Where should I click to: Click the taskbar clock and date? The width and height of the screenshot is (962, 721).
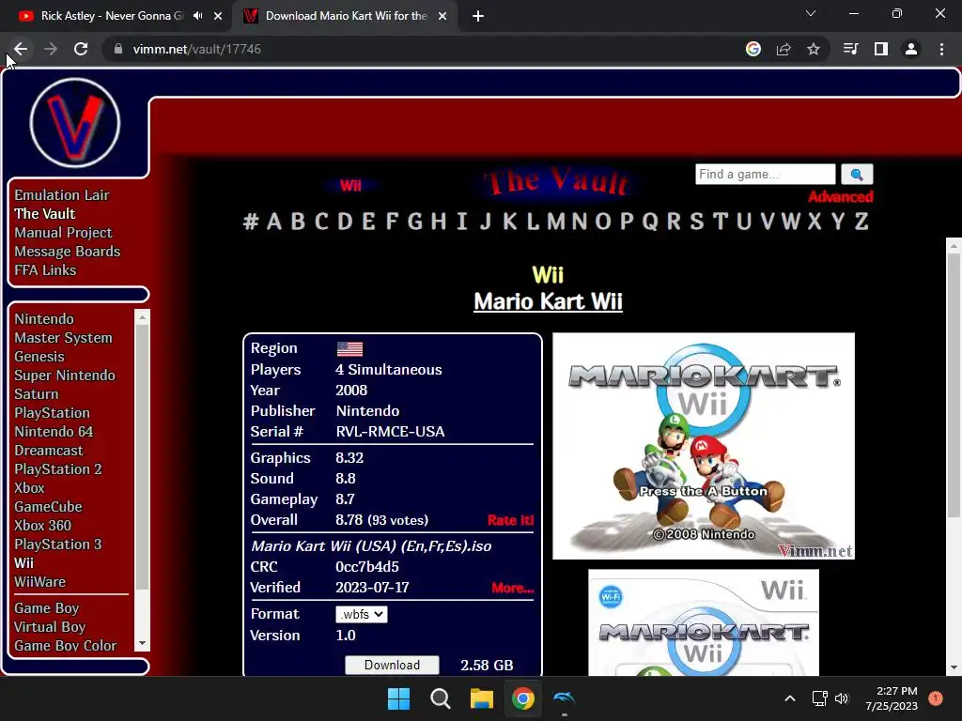tap(892, 698)
